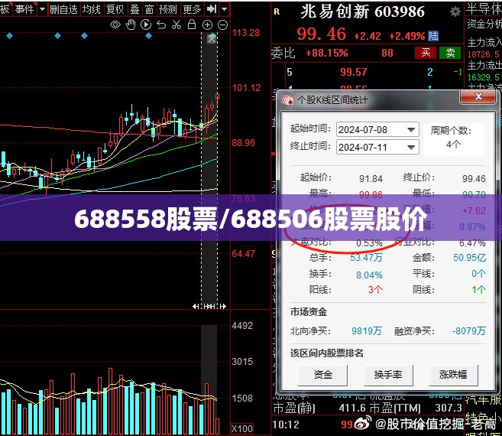Click the 阴线 count 1个
The image size is (502, 436).
[478, 290]
